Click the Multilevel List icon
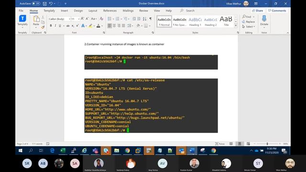The height and width of the screenshot is (172, 306). 125,19
